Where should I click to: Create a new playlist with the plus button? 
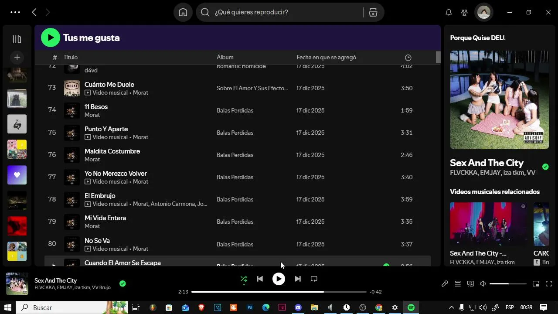point(17,57)
